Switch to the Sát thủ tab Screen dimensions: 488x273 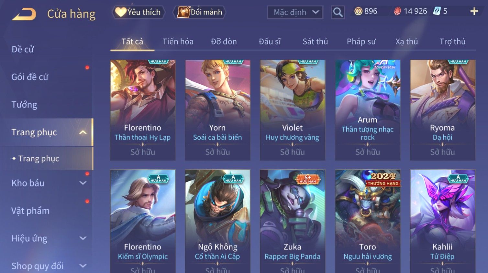click(x=315, y=41)
